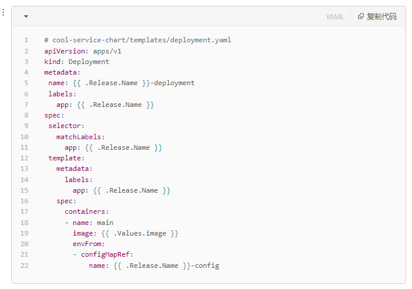This screenshot has height=289, width=412.
Task: Click the Deployment value on line 3
Action: coord(89,62)
